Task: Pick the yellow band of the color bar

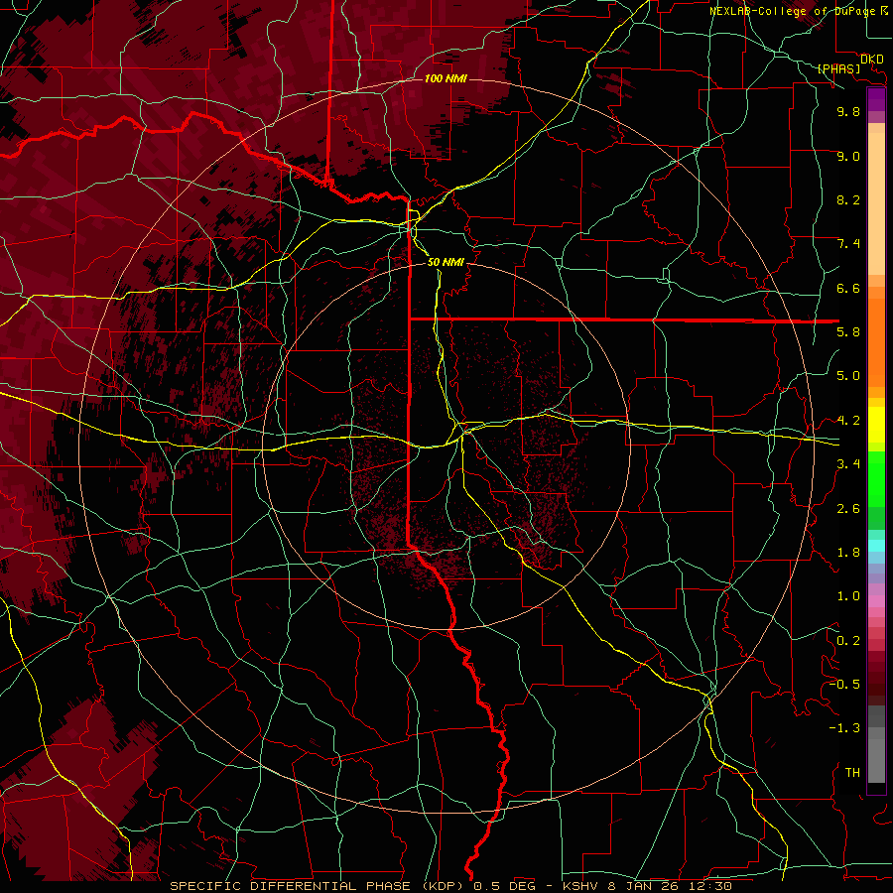Action: [876, 425]
